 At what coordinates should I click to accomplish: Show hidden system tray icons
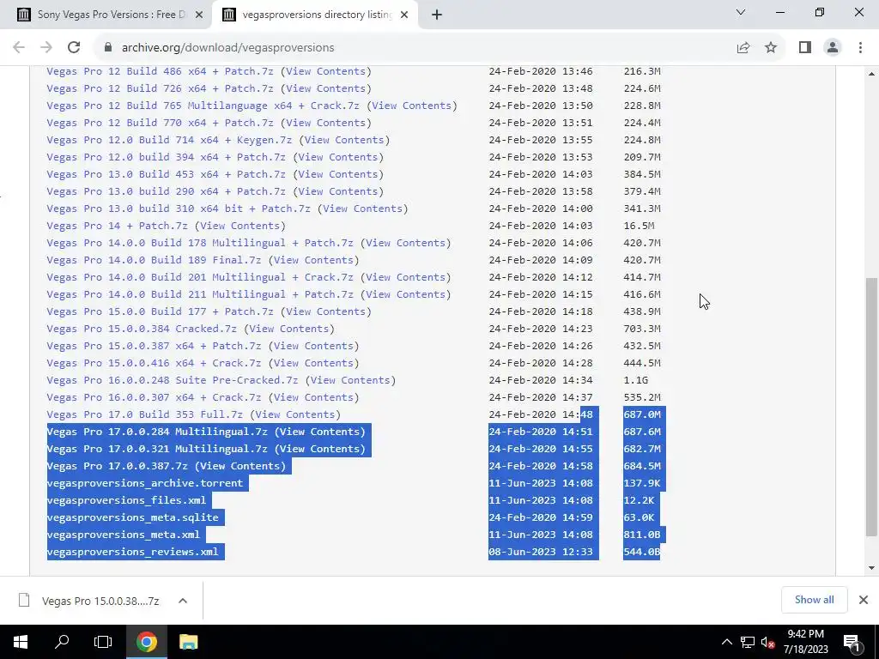click(726, 642)
